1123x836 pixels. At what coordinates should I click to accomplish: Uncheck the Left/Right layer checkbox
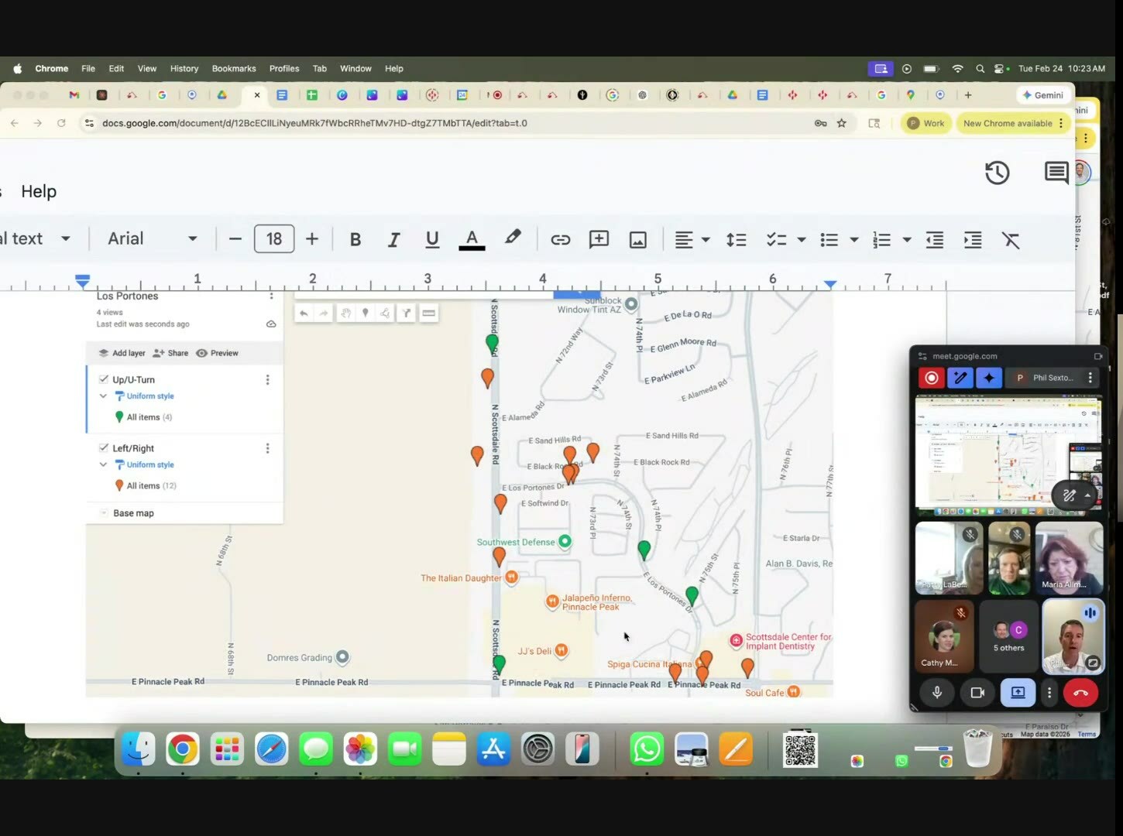click(104, 447)
